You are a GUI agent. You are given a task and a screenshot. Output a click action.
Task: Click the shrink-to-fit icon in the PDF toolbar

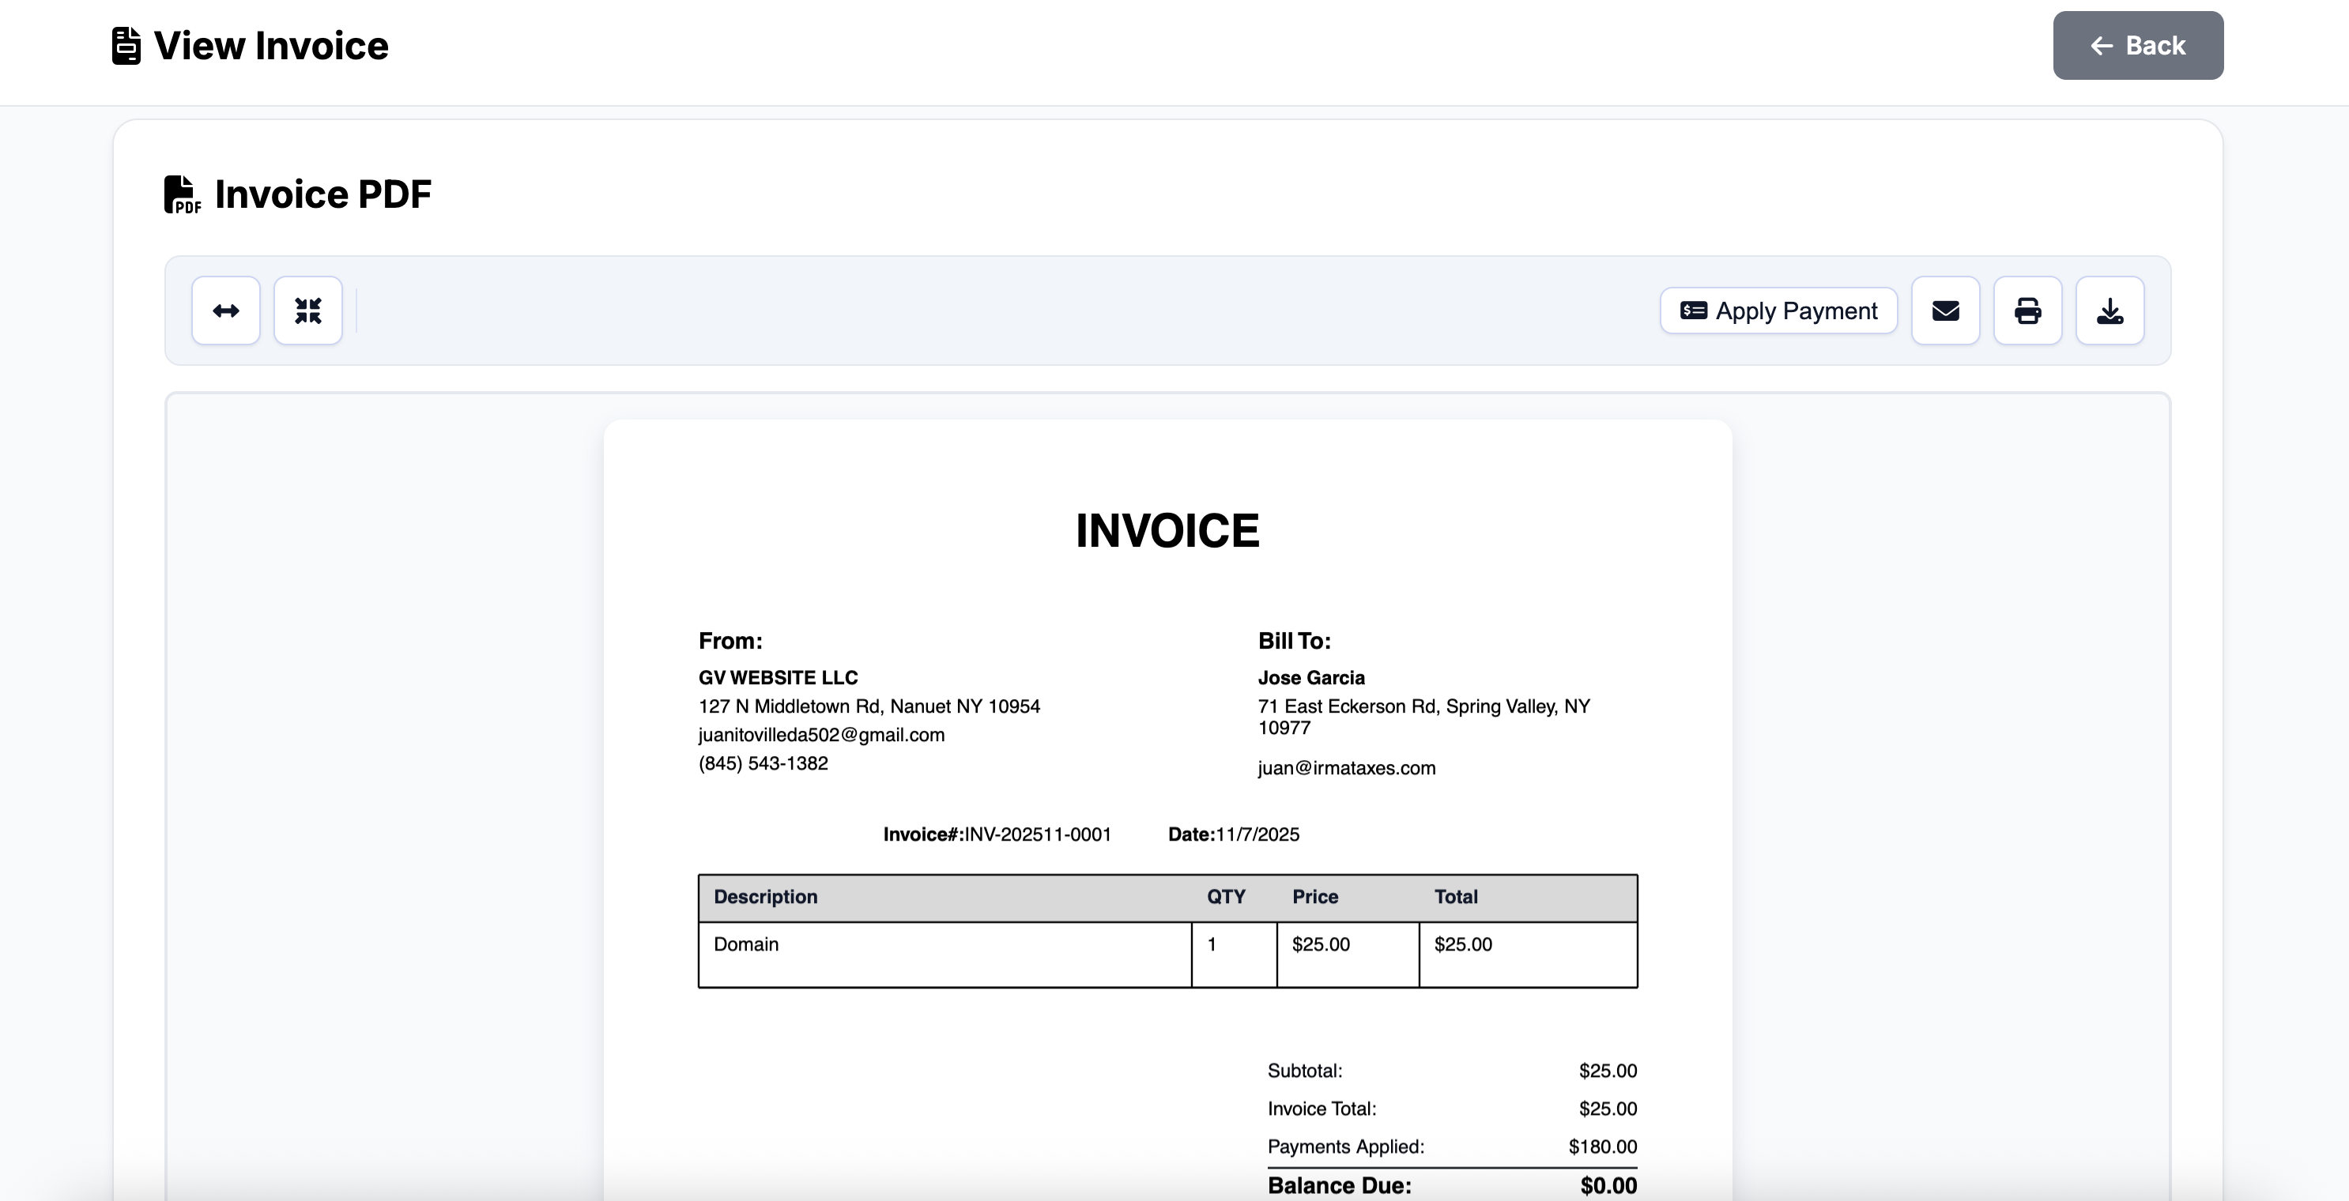(x=307, y=310)
